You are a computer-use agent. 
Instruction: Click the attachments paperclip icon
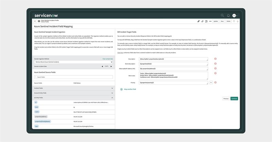click(x=199, y=21)
